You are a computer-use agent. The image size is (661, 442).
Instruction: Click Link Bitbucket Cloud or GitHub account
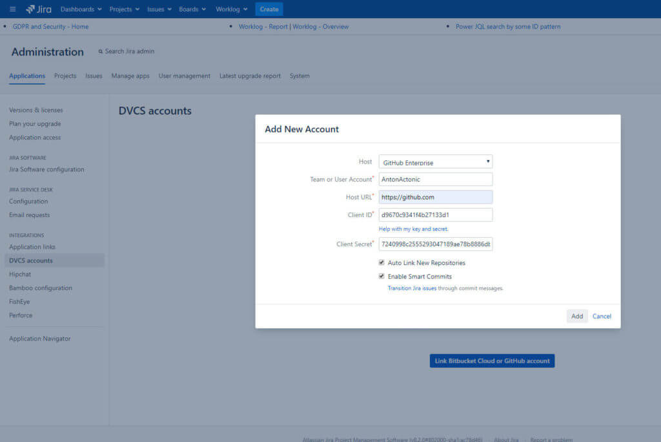coord(492,361)
